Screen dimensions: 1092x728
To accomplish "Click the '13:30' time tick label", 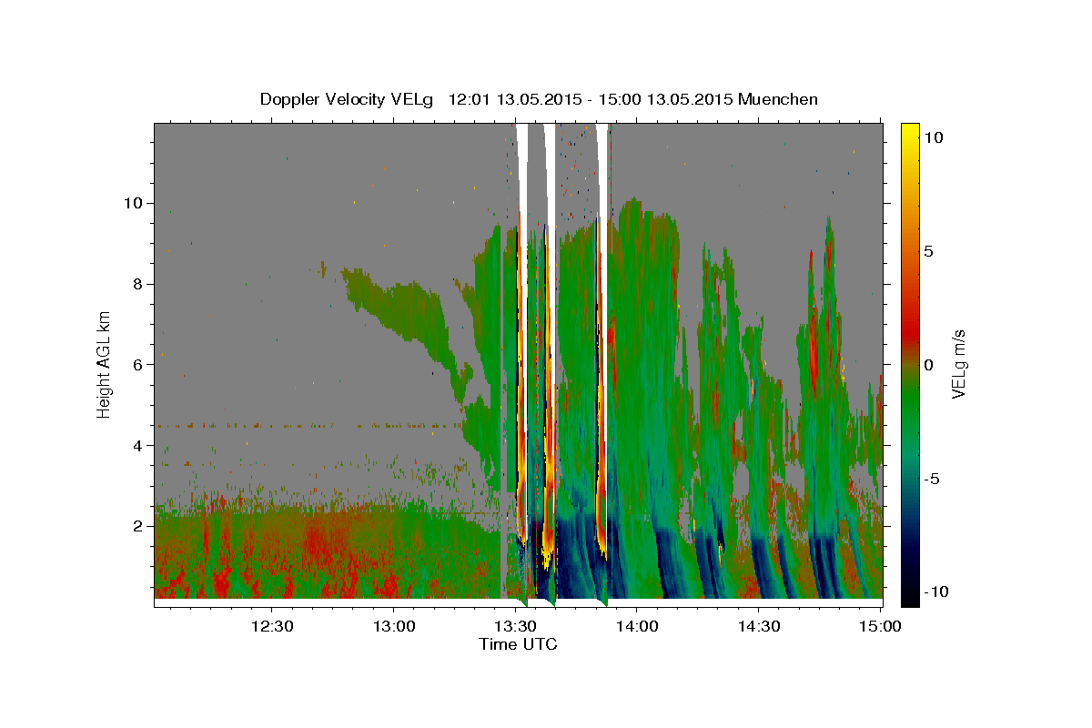I will pyautogui.click(x=515, y=626).
